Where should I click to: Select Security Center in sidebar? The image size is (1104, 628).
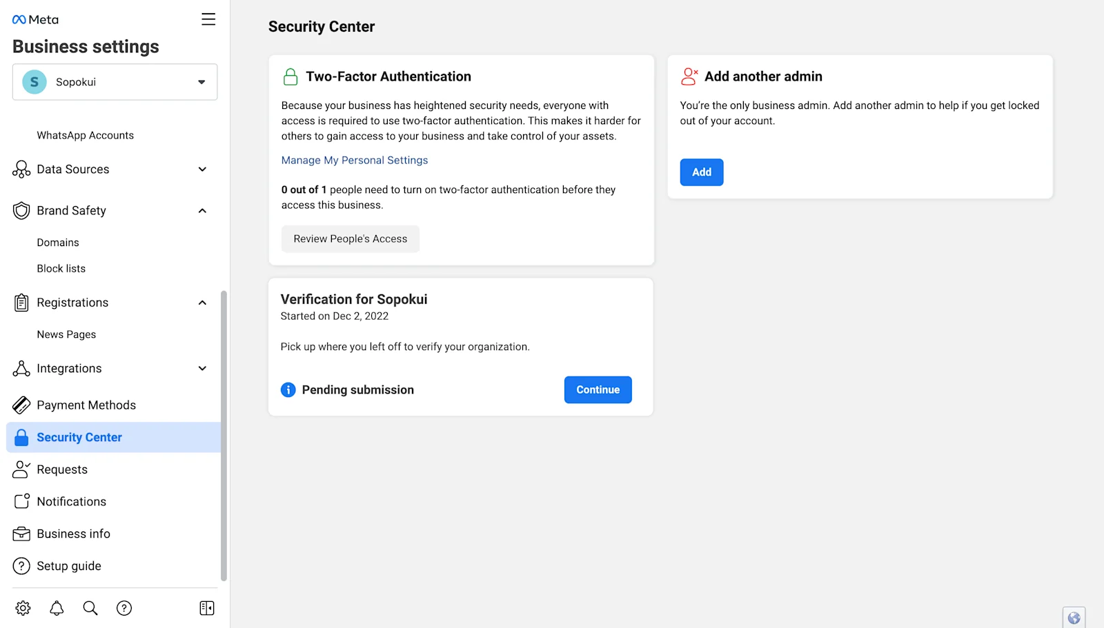coord(113,438)
